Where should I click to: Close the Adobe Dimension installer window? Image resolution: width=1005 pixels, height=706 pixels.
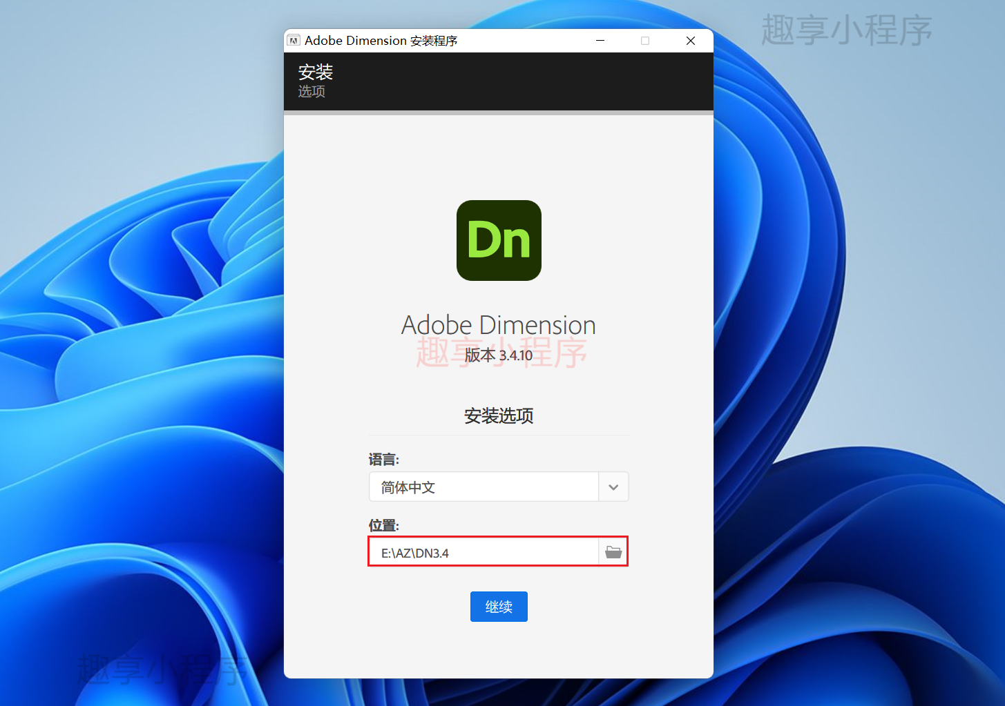[x=690, y=41]
